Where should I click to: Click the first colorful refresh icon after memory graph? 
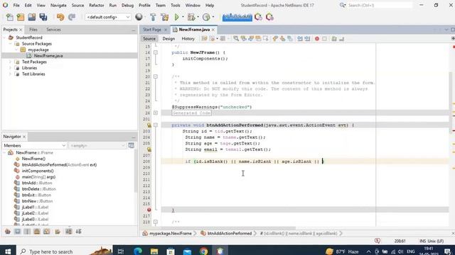[x=258, y=17]
